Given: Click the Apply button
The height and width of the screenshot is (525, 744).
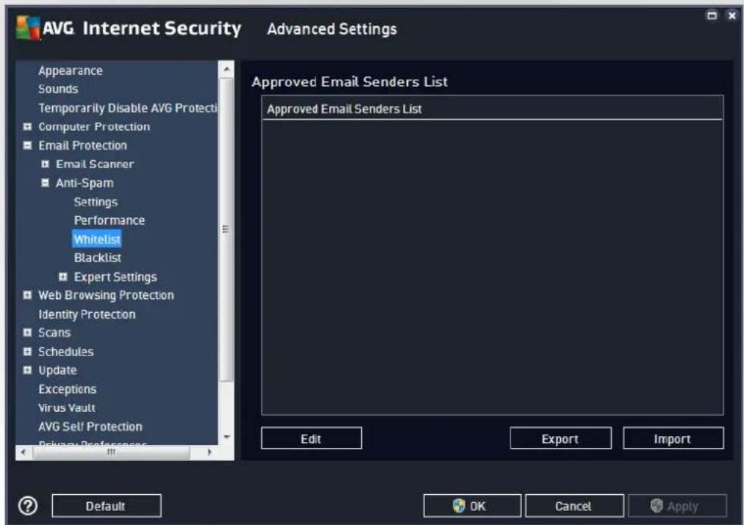Looking at the screenshot, I should pos(677,506).
